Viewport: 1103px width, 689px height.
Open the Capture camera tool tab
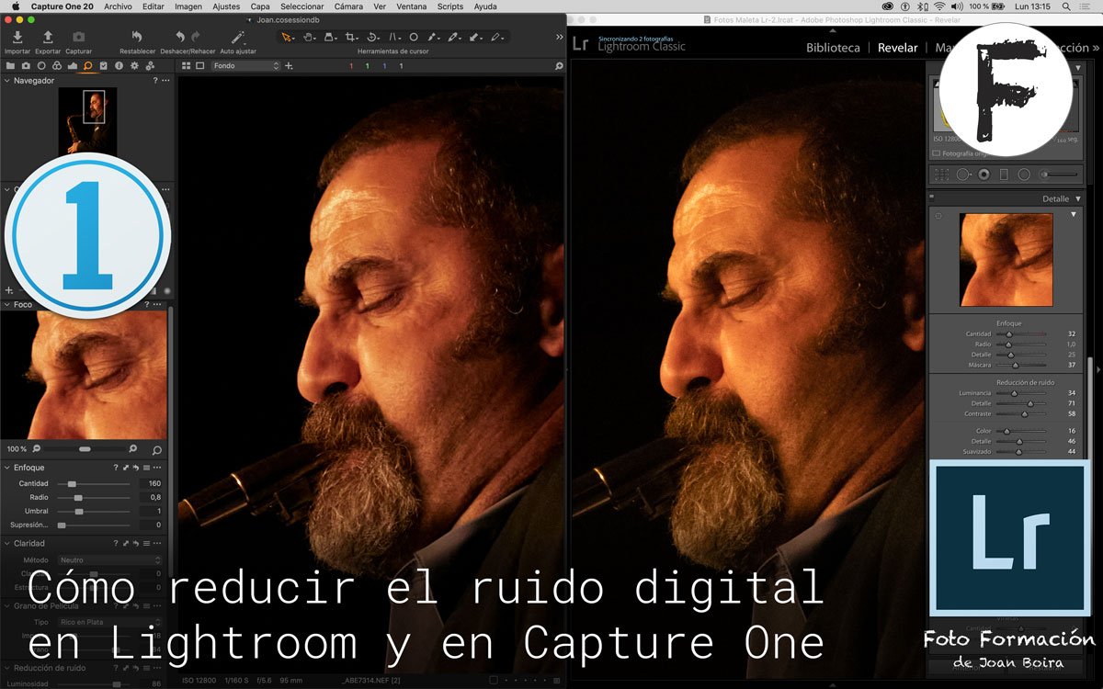point(26,66)
